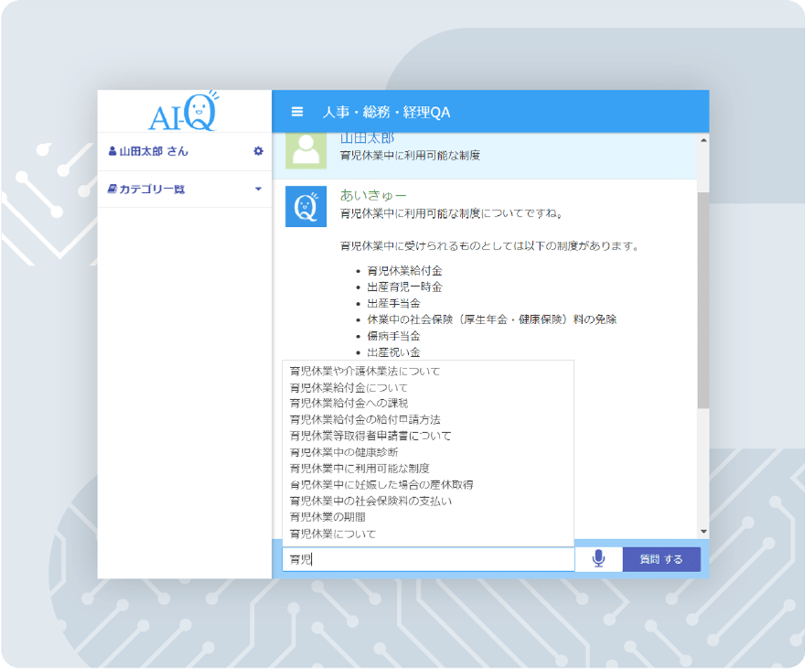Click the settings gear beside 山田太郎
805x670 pixels.
point(258,151)
